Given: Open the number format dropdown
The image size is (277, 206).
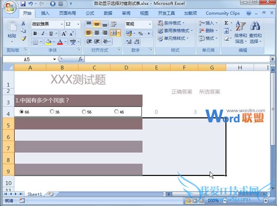Looking at the screenshot, I should click(150, 24).
